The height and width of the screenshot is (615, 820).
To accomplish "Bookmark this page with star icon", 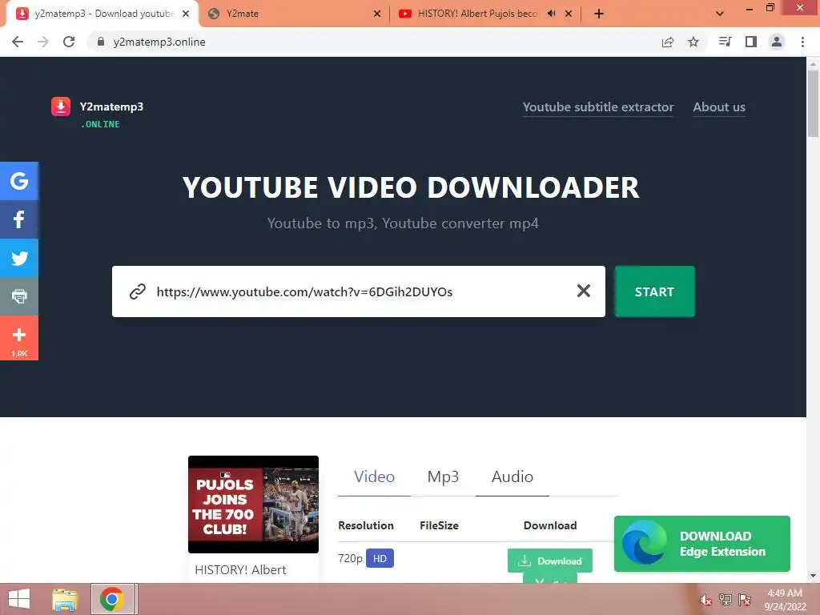I will (x=693, y=42).
